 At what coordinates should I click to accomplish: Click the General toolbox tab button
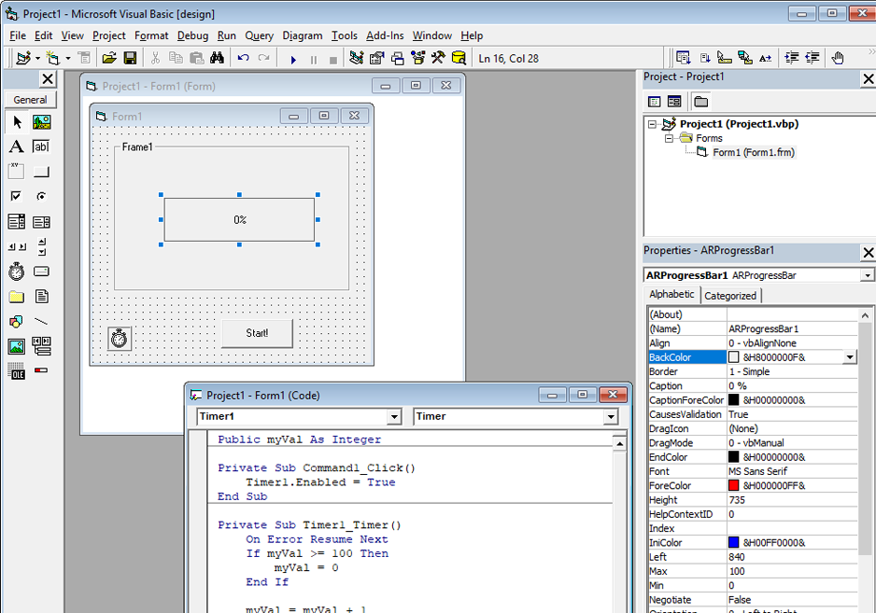coord(30,100)
